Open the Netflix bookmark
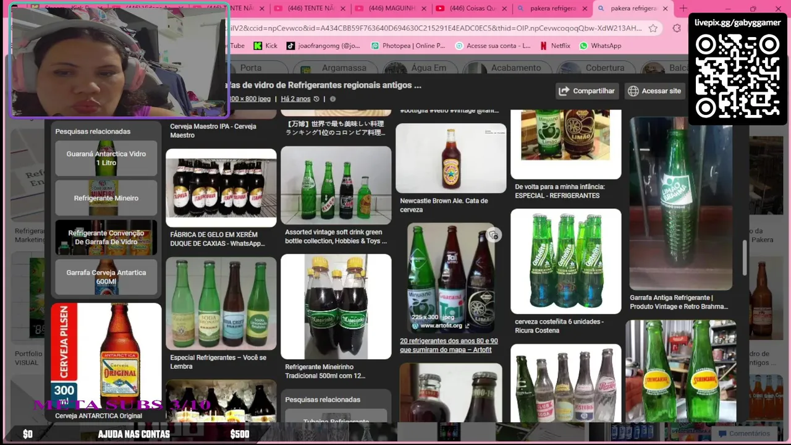The image size is (791, 445). coord(555,46)
